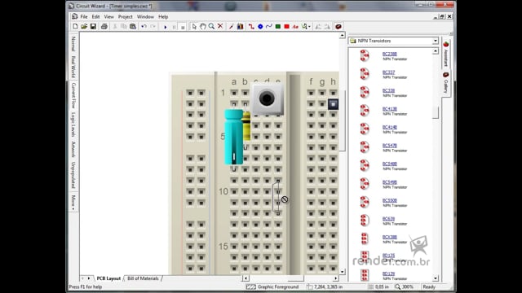The image size is (522, 293).
Task: Stop the simulation
Action: click(x=183, y=27)
